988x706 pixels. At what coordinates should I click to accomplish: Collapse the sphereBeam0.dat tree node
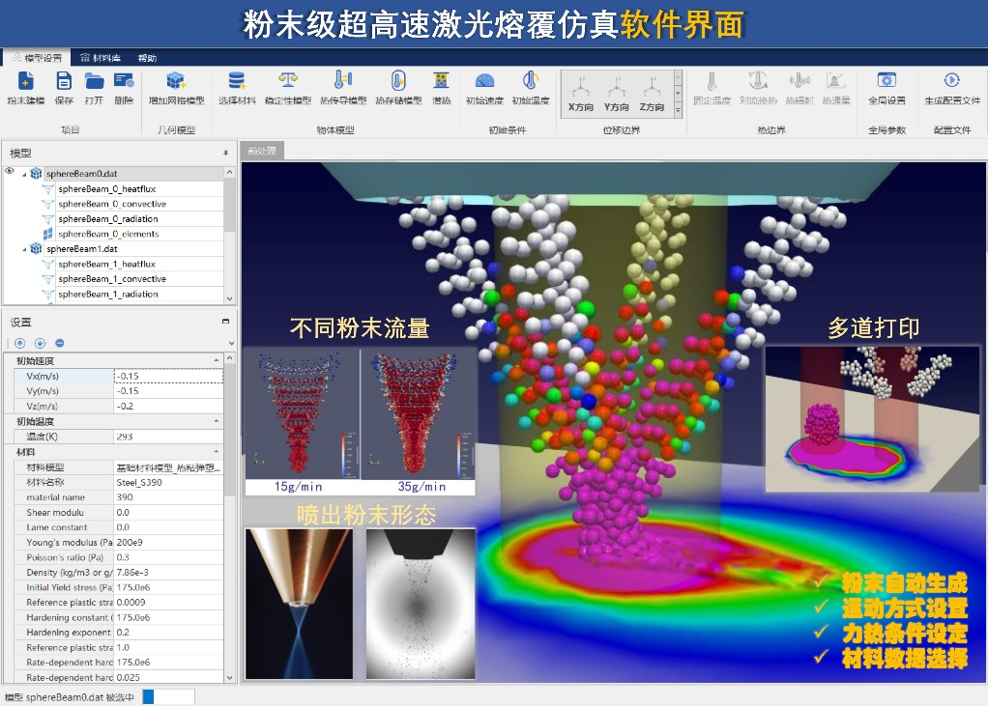24,174
